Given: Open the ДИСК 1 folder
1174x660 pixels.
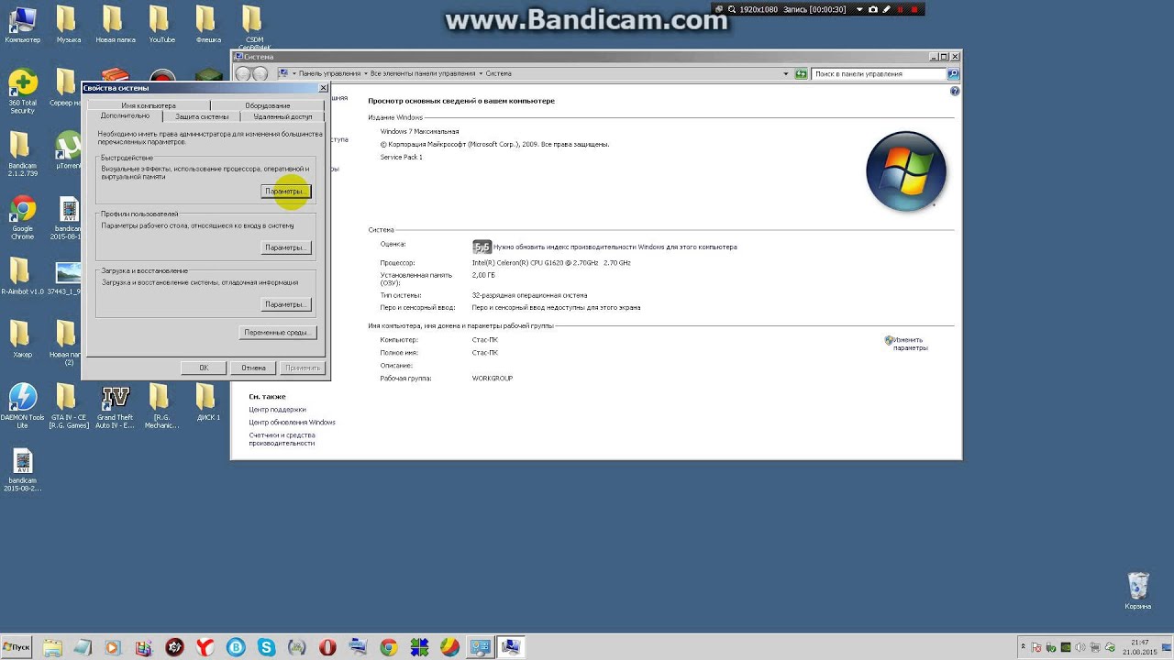Looking at the screenshot, I should (208, 401).
